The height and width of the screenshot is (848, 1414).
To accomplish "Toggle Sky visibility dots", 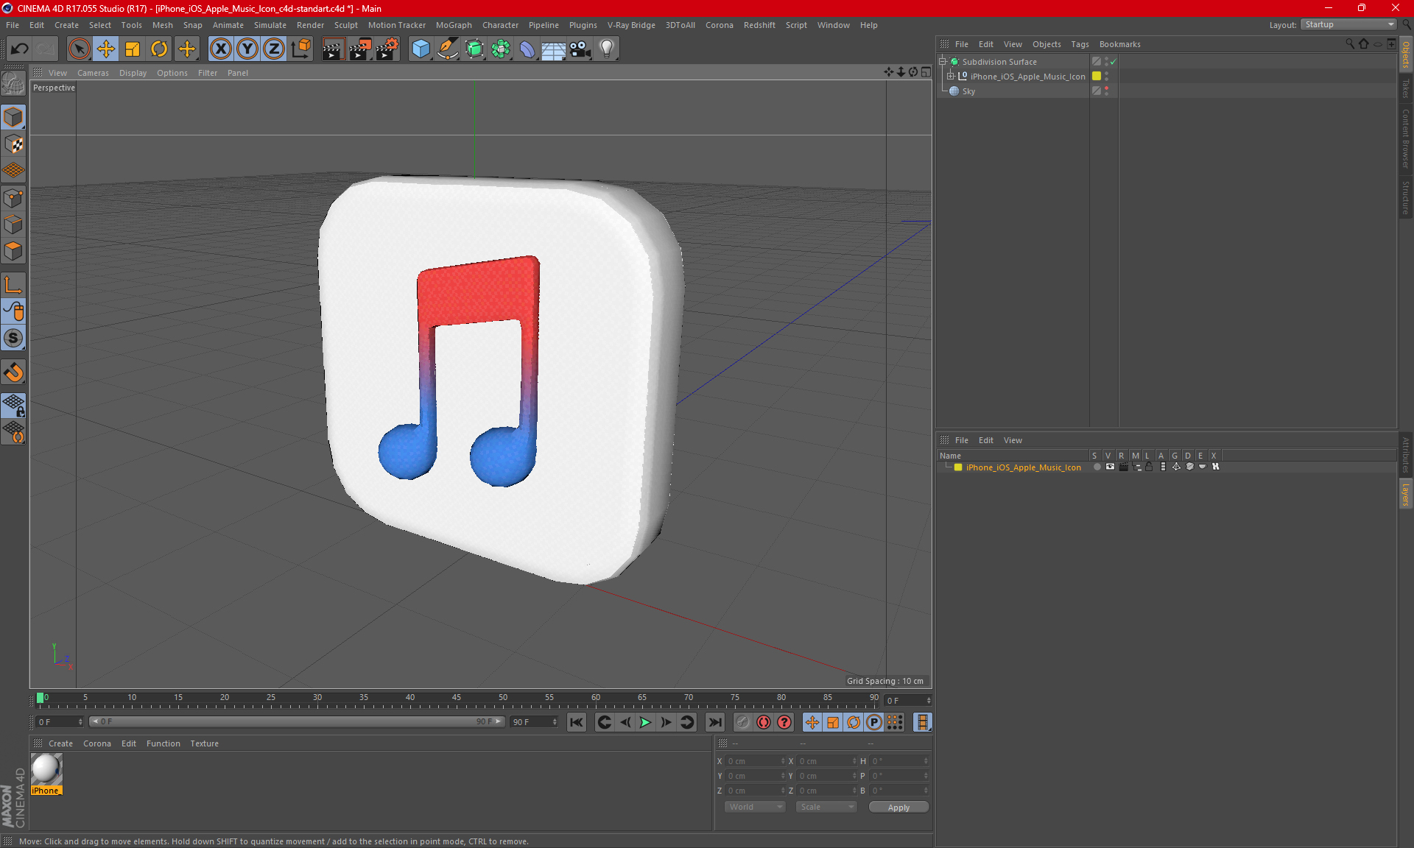I will tap(1107, 91).
